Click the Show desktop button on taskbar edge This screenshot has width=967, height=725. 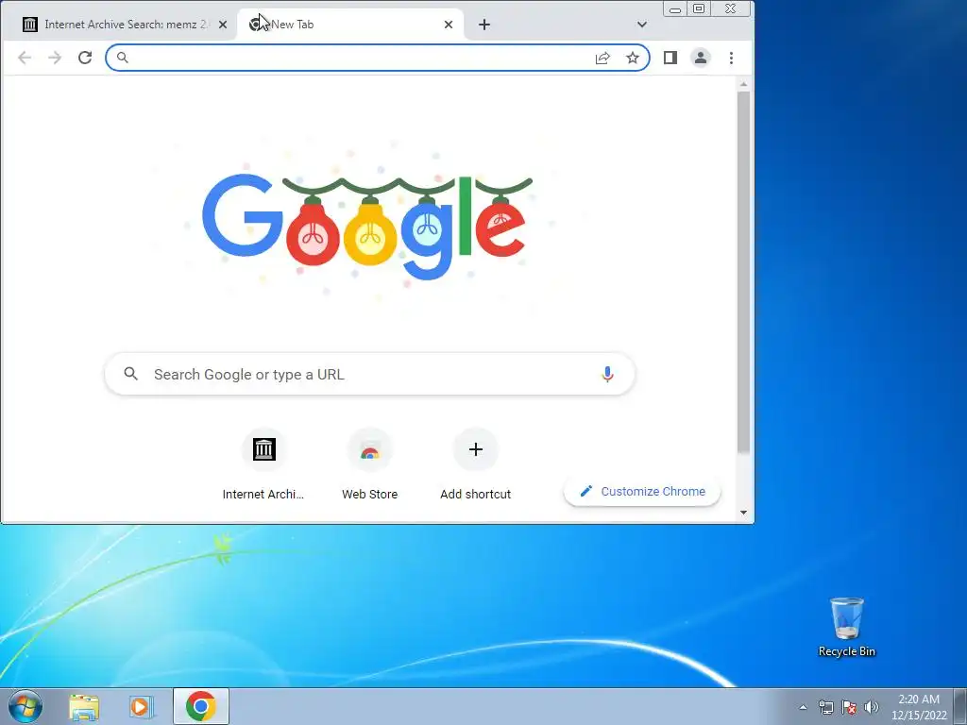click(x=960, y=706)
